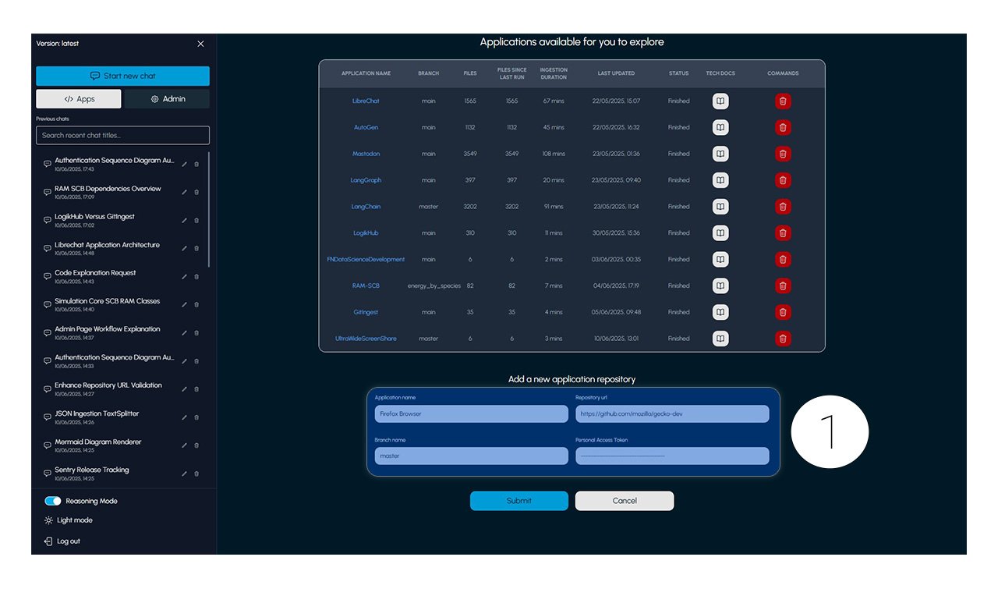Rename Sentry Release Tracking chat
Viewport: 998px width, 589px height.
point(185,474)
